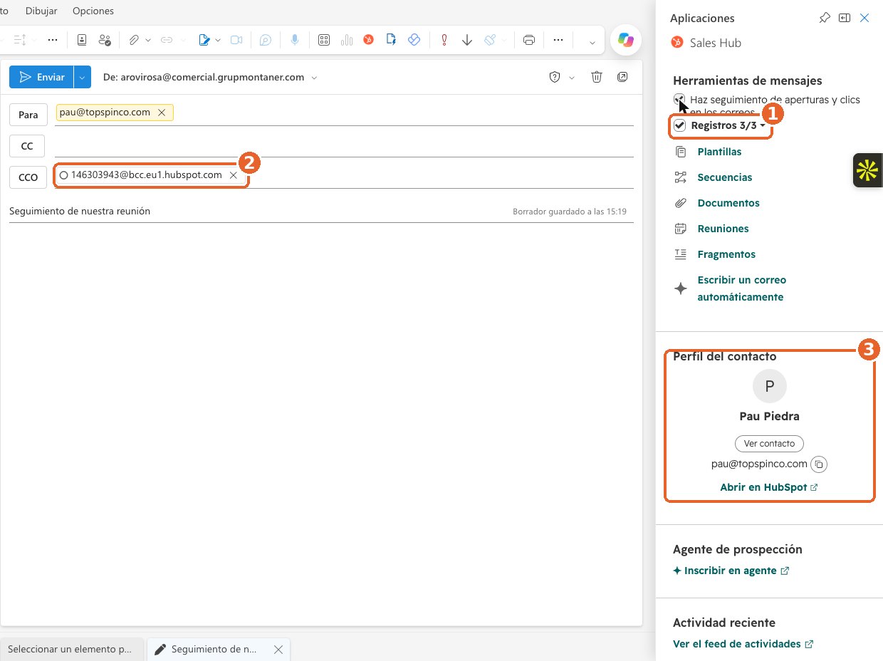Mark message high importance with exclamation icon

pyautogui.click(x=444, y=40)
